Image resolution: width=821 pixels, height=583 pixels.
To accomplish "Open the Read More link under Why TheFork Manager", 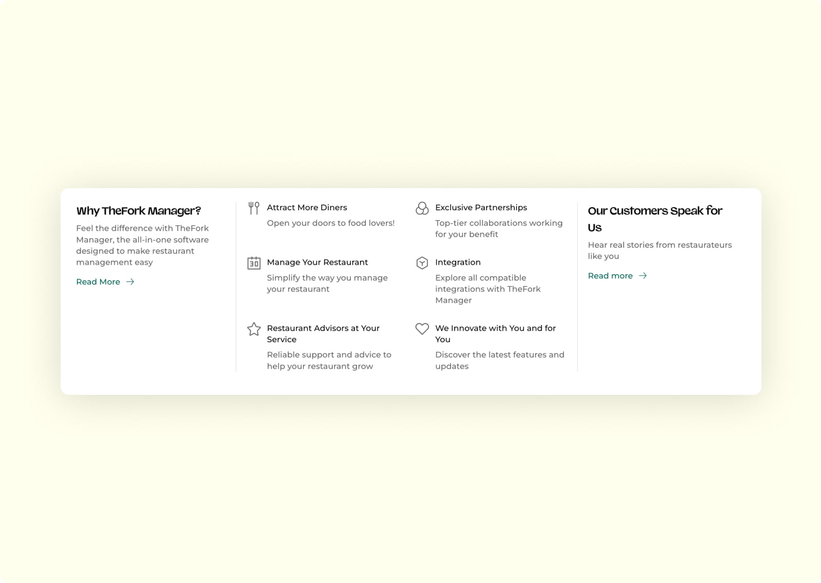I will pyautogui.click(x=105, y=282).
